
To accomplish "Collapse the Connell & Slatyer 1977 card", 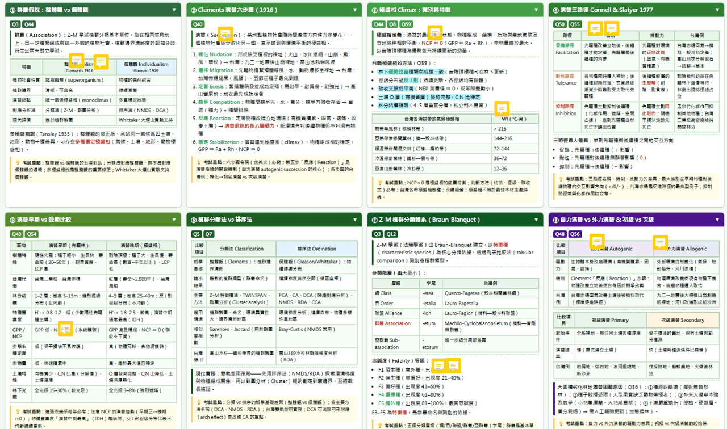I will tap(717, 10).
